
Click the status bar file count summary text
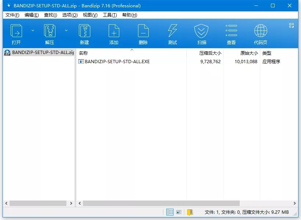pyautogui.click(x=247, y=212)
